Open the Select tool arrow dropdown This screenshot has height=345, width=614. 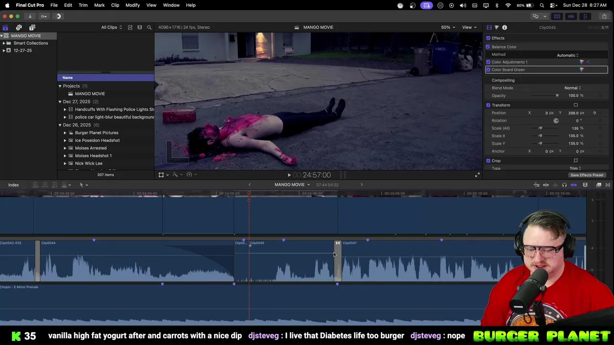click(83, 185)
